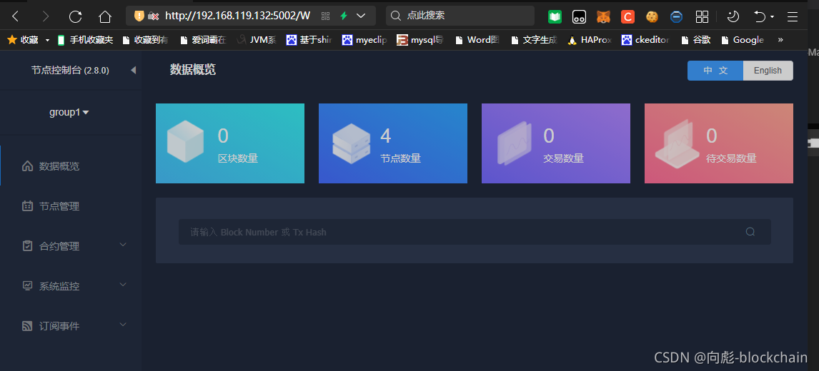Open the 待交易数量 card
The image size is (819, 371).
(x=719, y=143)
